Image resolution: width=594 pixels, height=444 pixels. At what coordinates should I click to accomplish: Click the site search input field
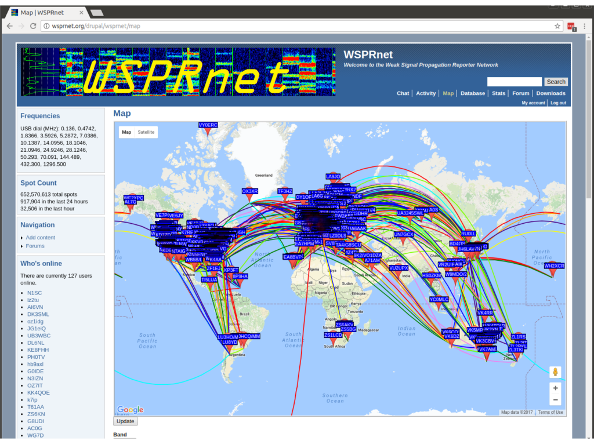[x=514, y=82]
